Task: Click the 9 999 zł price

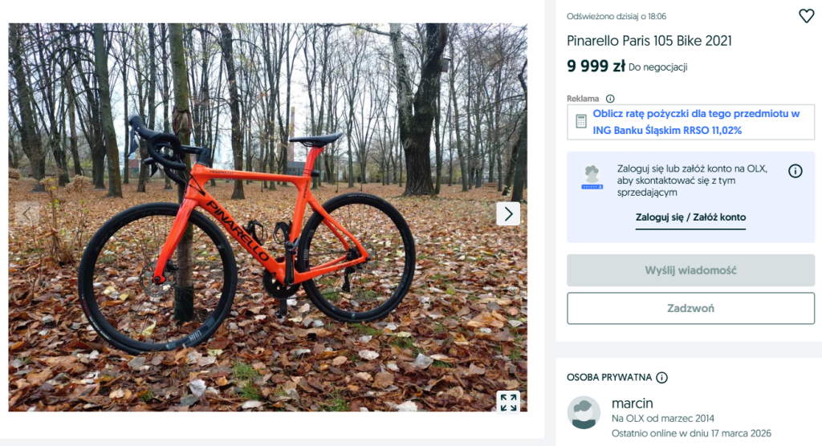Action: click(x=596, y=67)
